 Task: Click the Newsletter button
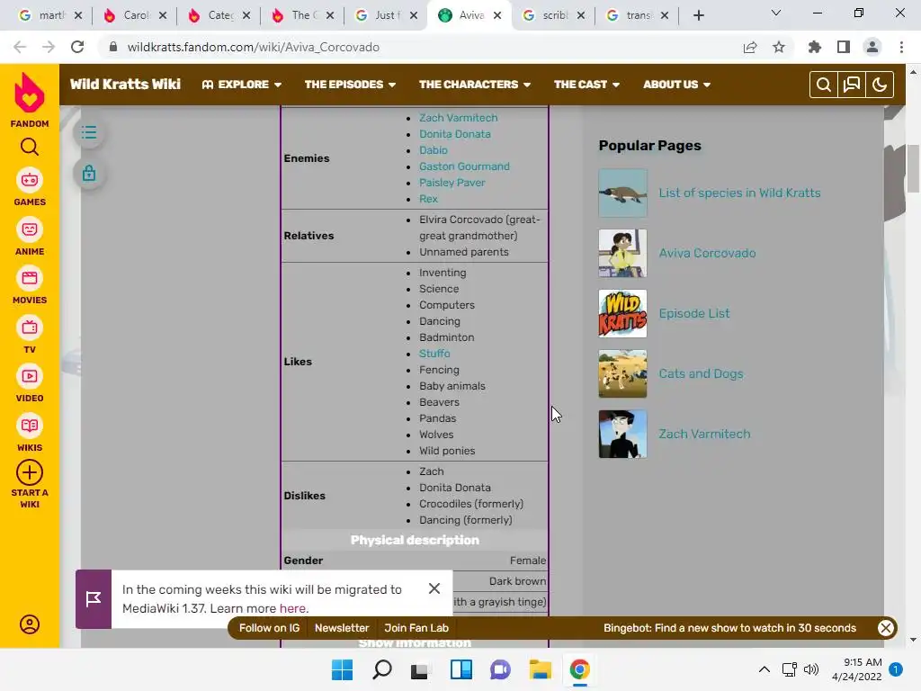pyautogui.click(x=342, y=628)
